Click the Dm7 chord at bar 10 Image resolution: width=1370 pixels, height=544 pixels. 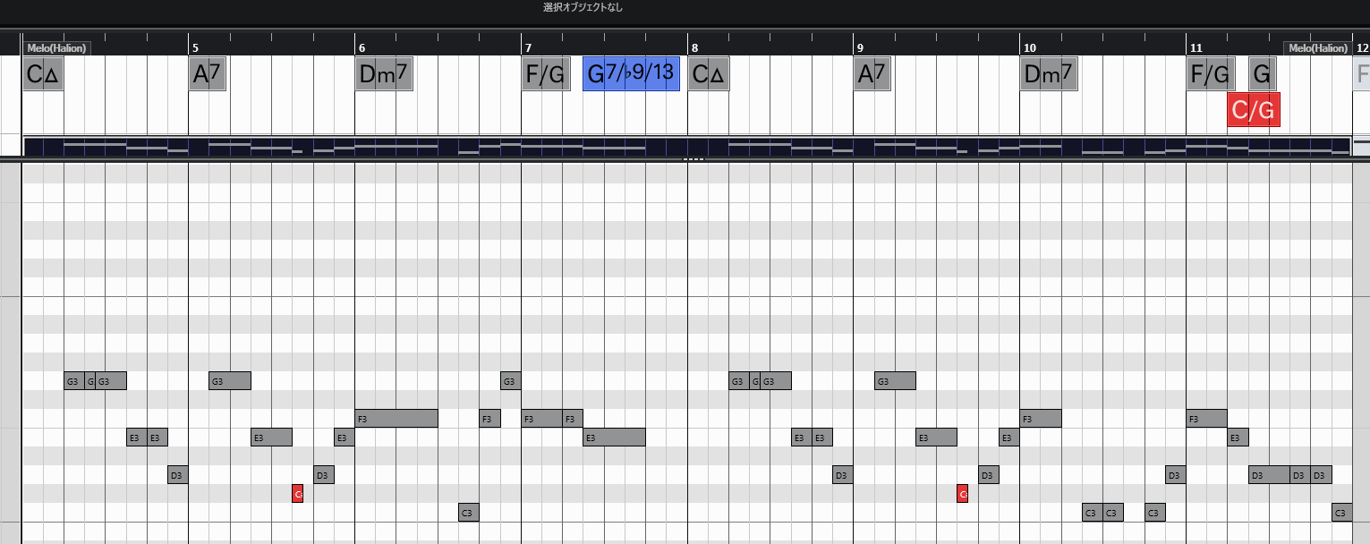coord(1049,73)
